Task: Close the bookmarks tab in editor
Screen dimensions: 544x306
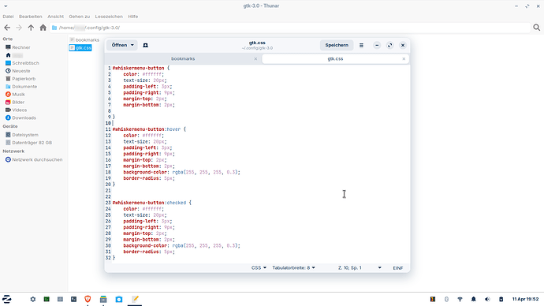Action: click(x=255, y=58)
